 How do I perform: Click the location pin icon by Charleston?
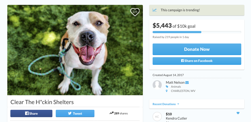[167, 91]
